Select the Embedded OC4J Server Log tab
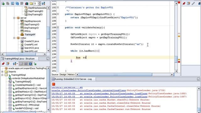The image size is (201, 113). (x=73, y=79)
